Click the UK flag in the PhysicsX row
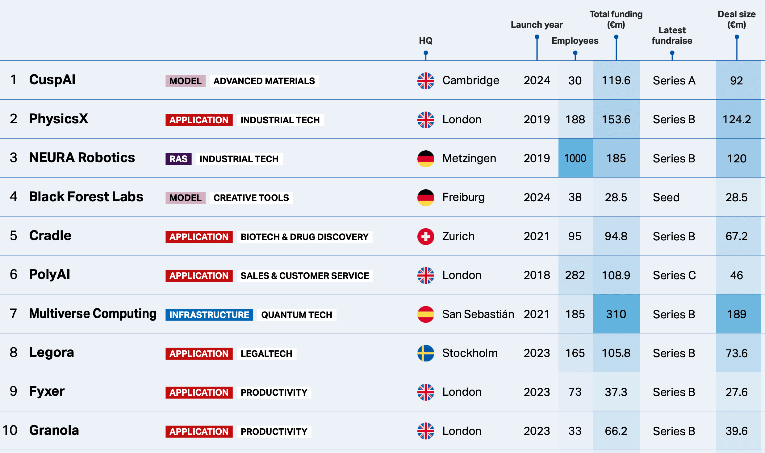The height and width of the screenshot is (453, 765). (x=425, y=120)
